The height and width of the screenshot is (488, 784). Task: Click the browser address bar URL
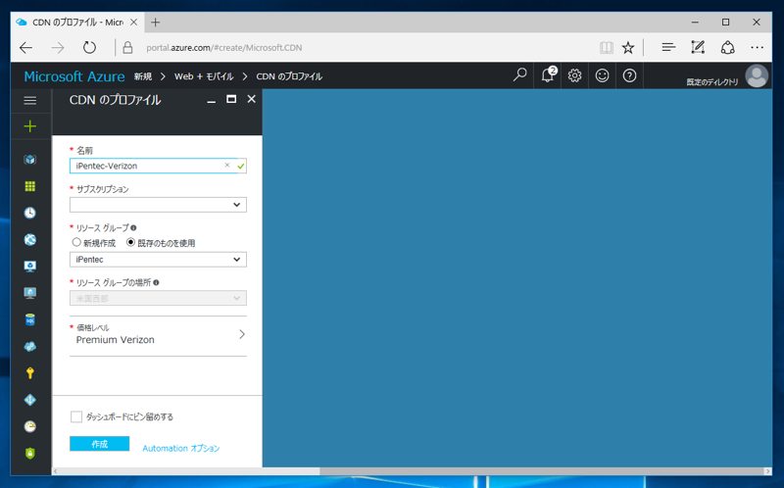[x=224, y=48]
